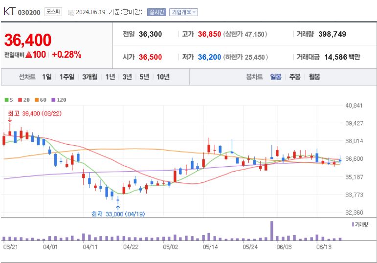The height and width of the screenshot is (263, 377).
Task: Click the 최고 39,400 (03/22) high marker
Action: (35, 113)
